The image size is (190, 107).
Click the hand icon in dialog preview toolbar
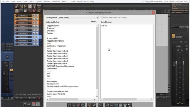click(x=125, y=105)
